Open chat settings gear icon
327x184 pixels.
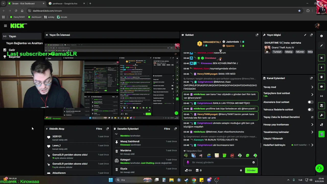click(241, 170)
